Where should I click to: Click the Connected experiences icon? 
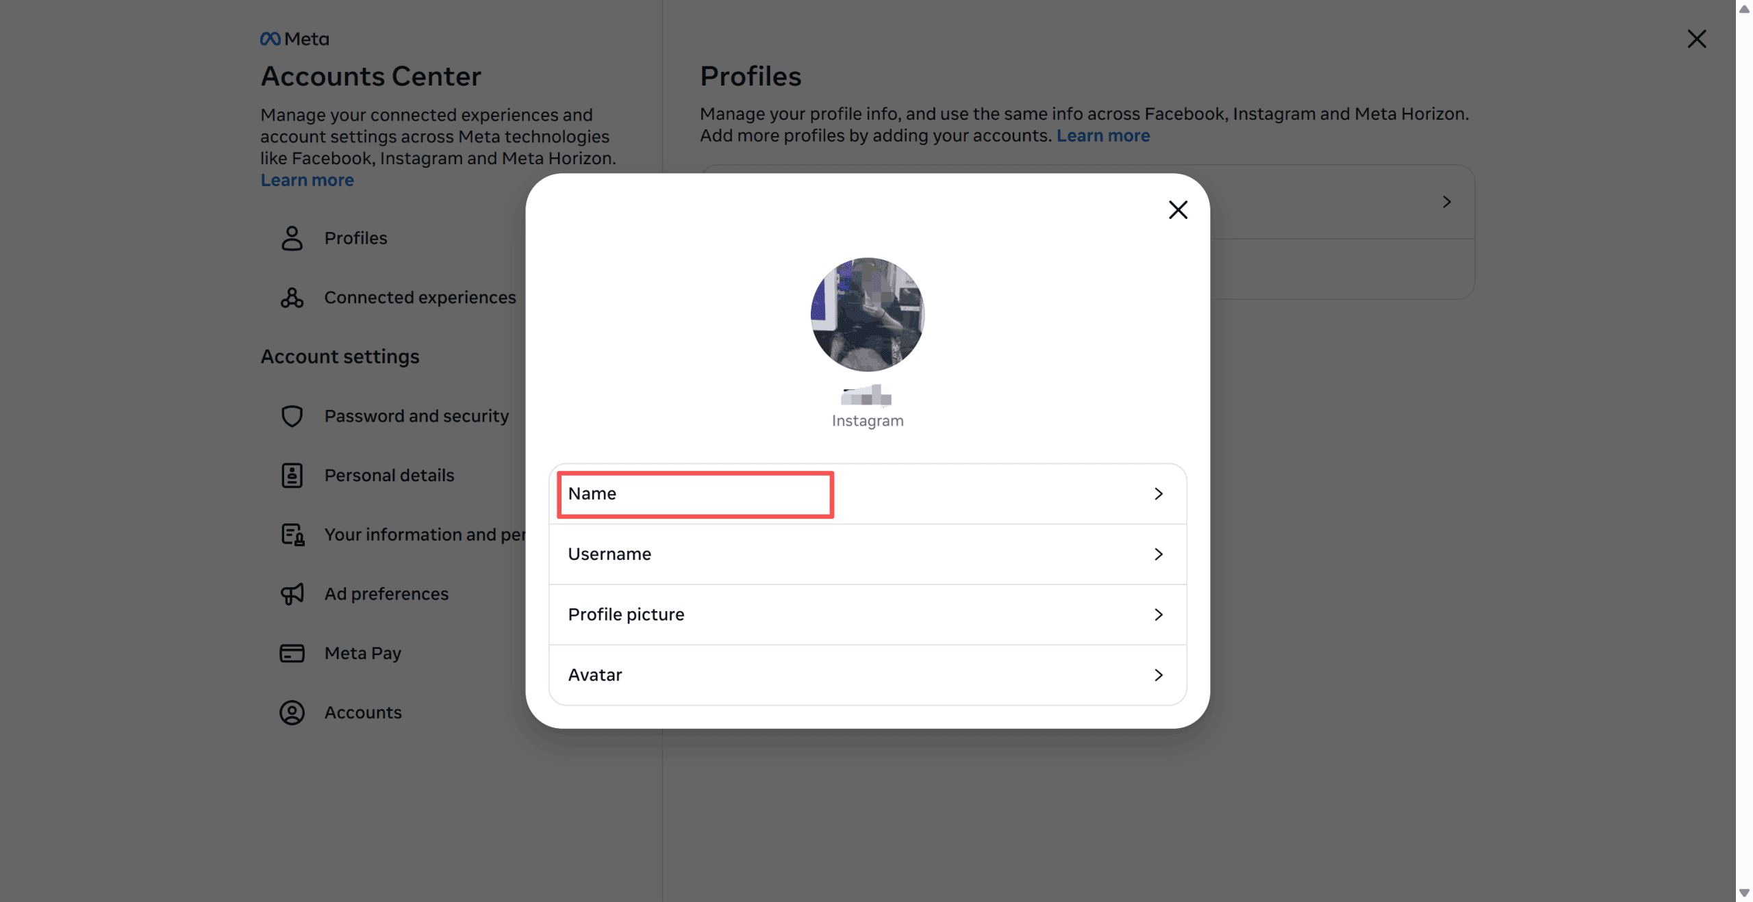pos(292,298)
